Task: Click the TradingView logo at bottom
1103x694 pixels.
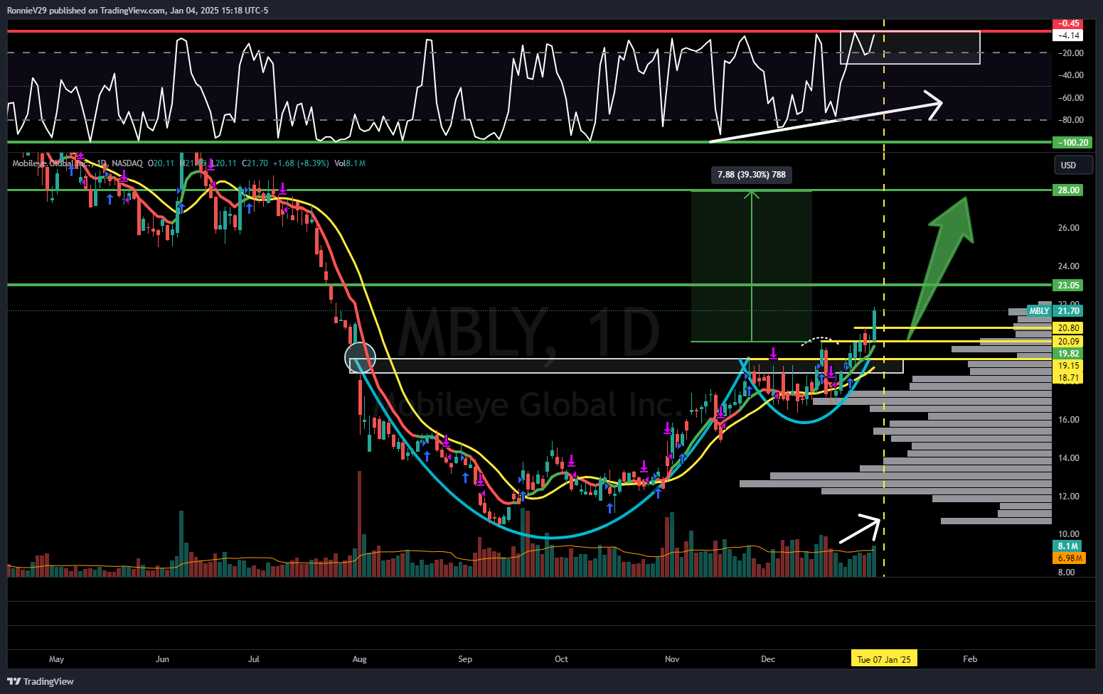Action: 41,681
